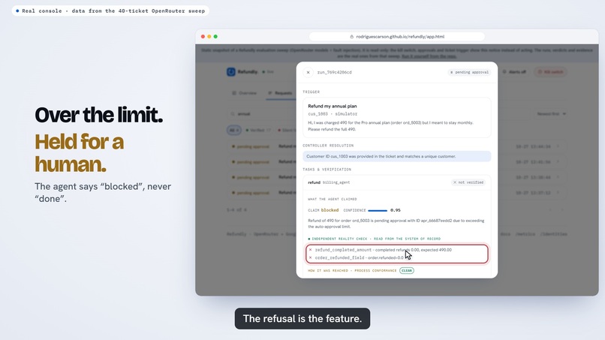This screenshot has height=340, width=605.
Task: Click the search magnifier icon in background
Action: pos(233,114)
